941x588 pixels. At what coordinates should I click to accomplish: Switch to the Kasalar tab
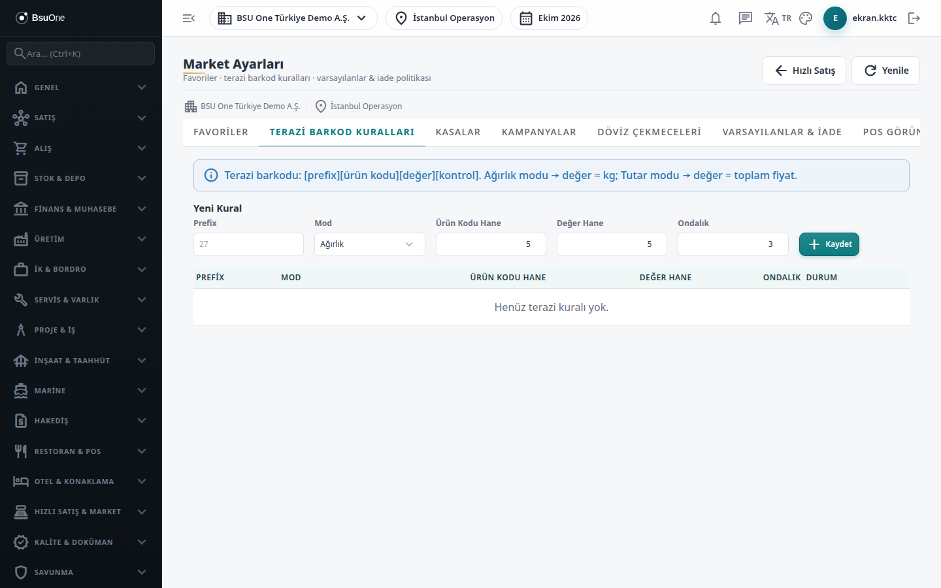coord(458,132)
